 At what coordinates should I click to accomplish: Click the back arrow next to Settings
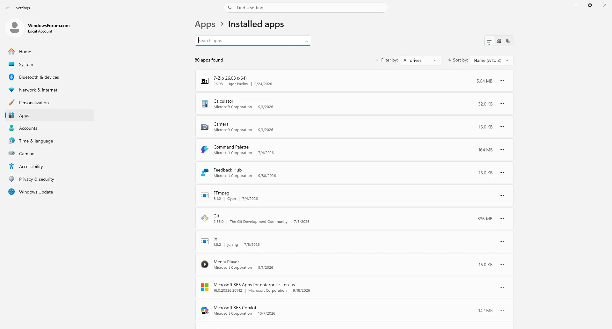click(8, 8)
